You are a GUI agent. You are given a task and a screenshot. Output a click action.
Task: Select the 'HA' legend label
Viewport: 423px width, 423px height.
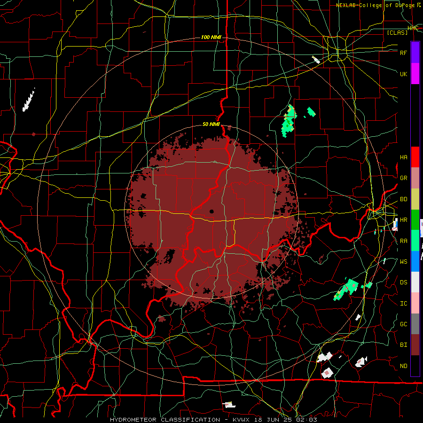(404, 157)
